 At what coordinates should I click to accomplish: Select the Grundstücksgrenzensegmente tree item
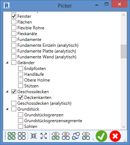[x=53, y=121]
